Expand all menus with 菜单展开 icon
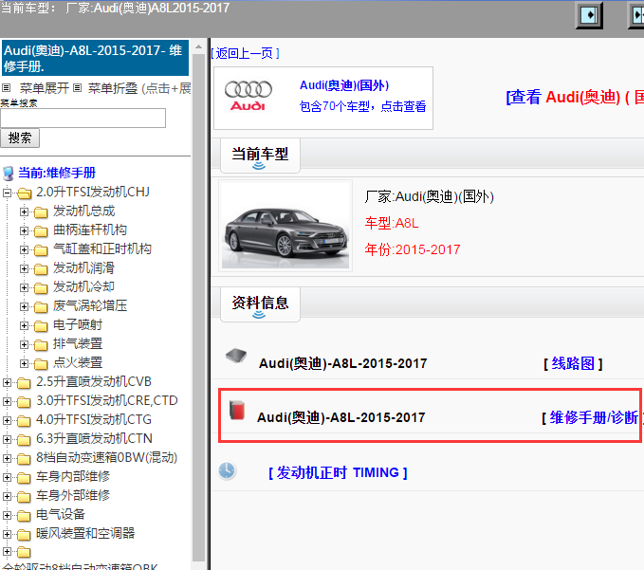 tap(6, 87)
